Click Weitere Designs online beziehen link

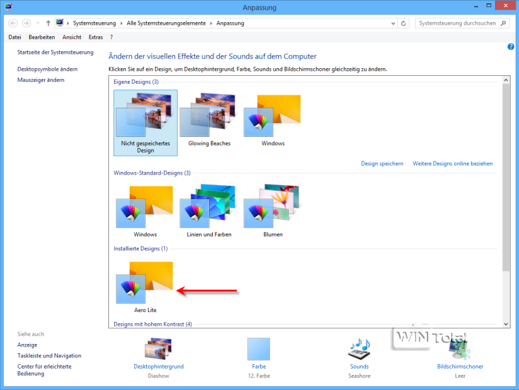coord(452,164)
